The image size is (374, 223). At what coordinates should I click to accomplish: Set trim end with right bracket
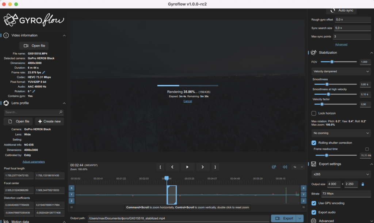(x=215, y=167)
